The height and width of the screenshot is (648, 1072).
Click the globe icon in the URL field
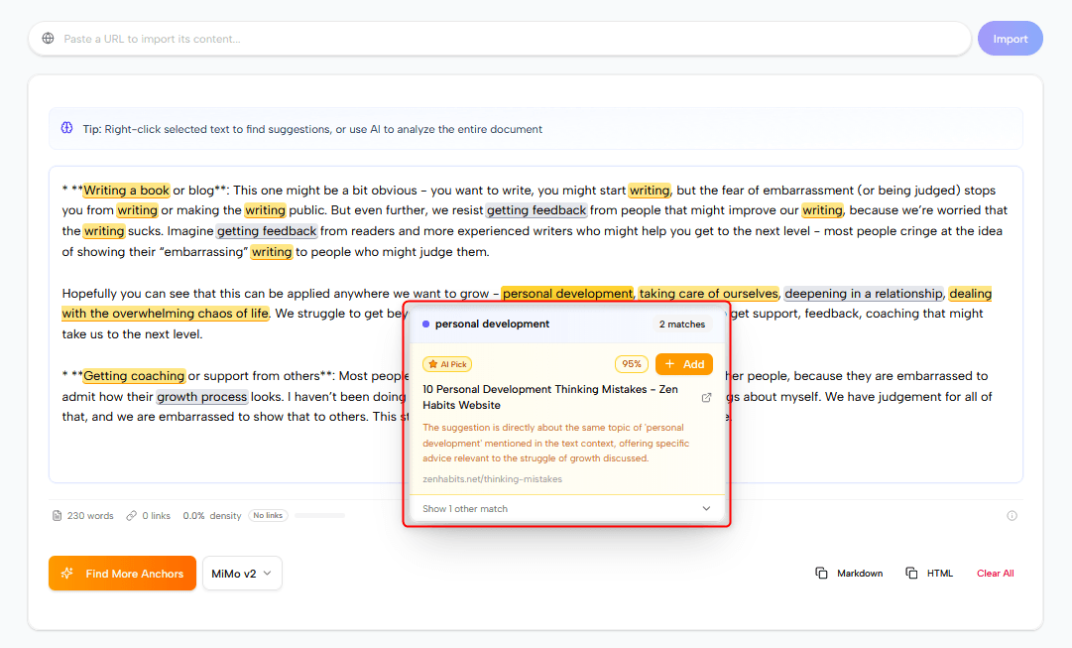click(48, 38)
